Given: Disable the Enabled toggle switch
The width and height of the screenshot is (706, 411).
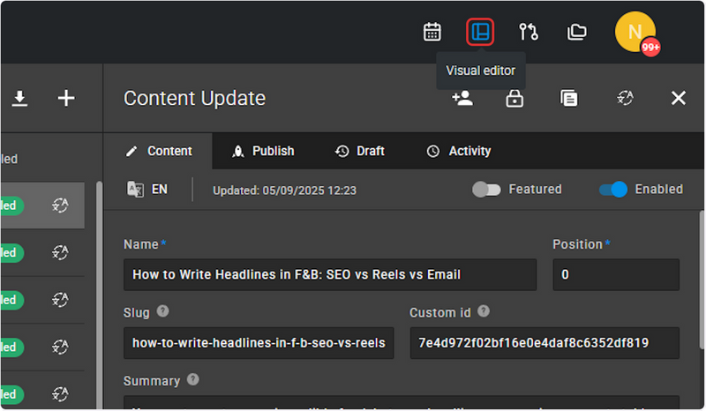Looking at the screenshot, I should tap(612, 190).
